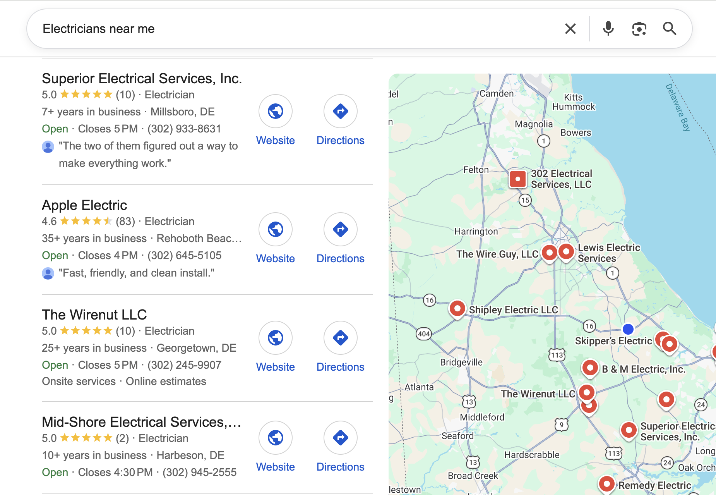Click the Bridgeville town label on the map
Image resolution: width=716 pixels, height=495 pixels.
(461, 362)
